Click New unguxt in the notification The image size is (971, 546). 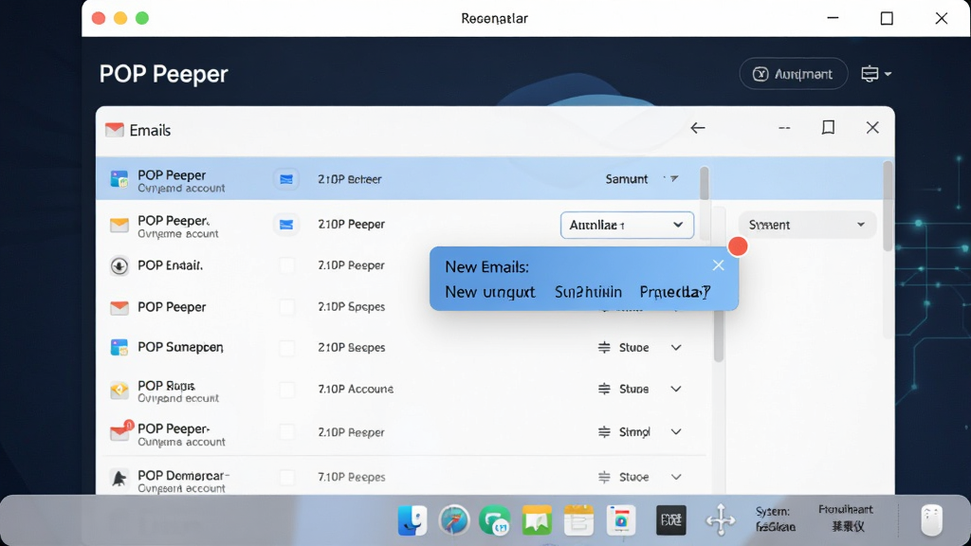tap(490, 292)
